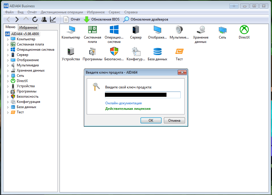Click the product key input field
272x195 pixels.
pos(143,95)
